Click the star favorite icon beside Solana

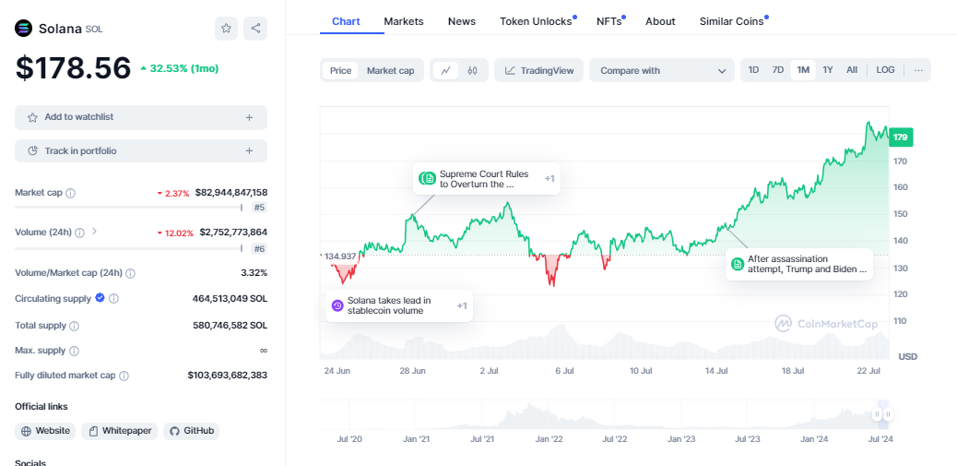[226, 28]
